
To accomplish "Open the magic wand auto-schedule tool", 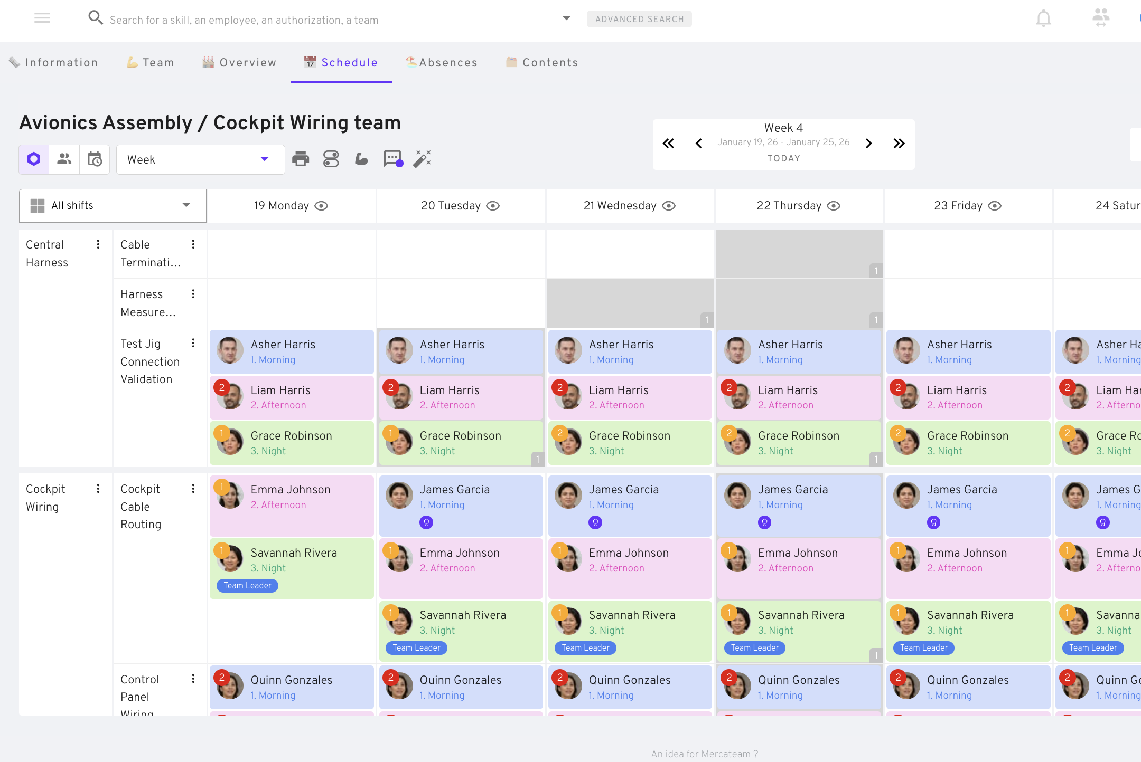I will (x=422, y=159).
